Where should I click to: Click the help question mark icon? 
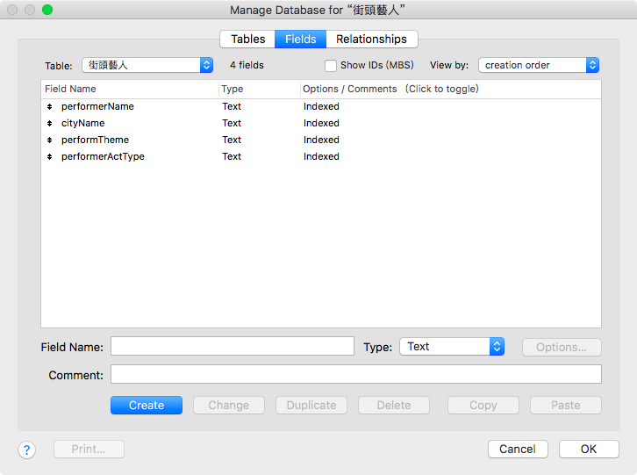click(x=27, y=450)
